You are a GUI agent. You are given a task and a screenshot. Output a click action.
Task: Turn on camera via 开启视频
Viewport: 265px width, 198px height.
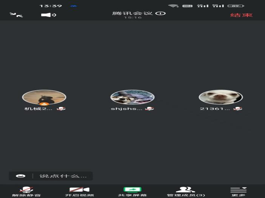click(x=79, y=191)
